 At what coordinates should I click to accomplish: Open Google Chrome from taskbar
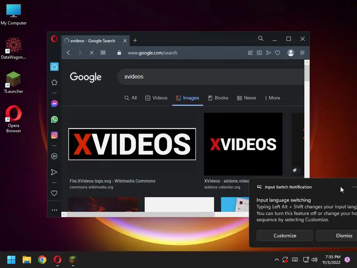[x=42, y=260]
